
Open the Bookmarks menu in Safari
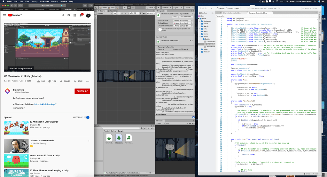coord(45,1)
